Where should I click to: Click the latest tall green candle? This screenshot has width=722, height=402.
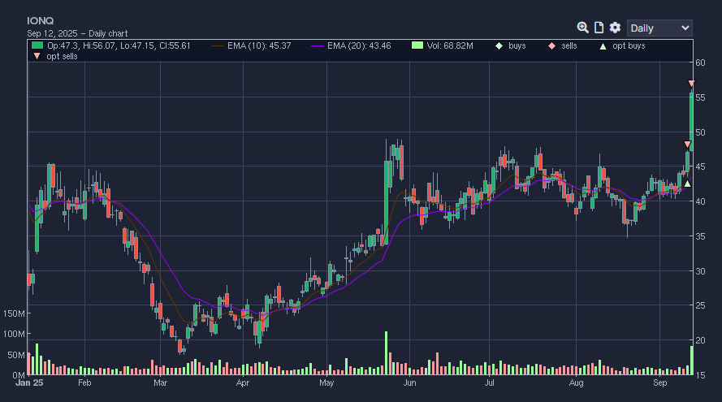pos(691,122)
